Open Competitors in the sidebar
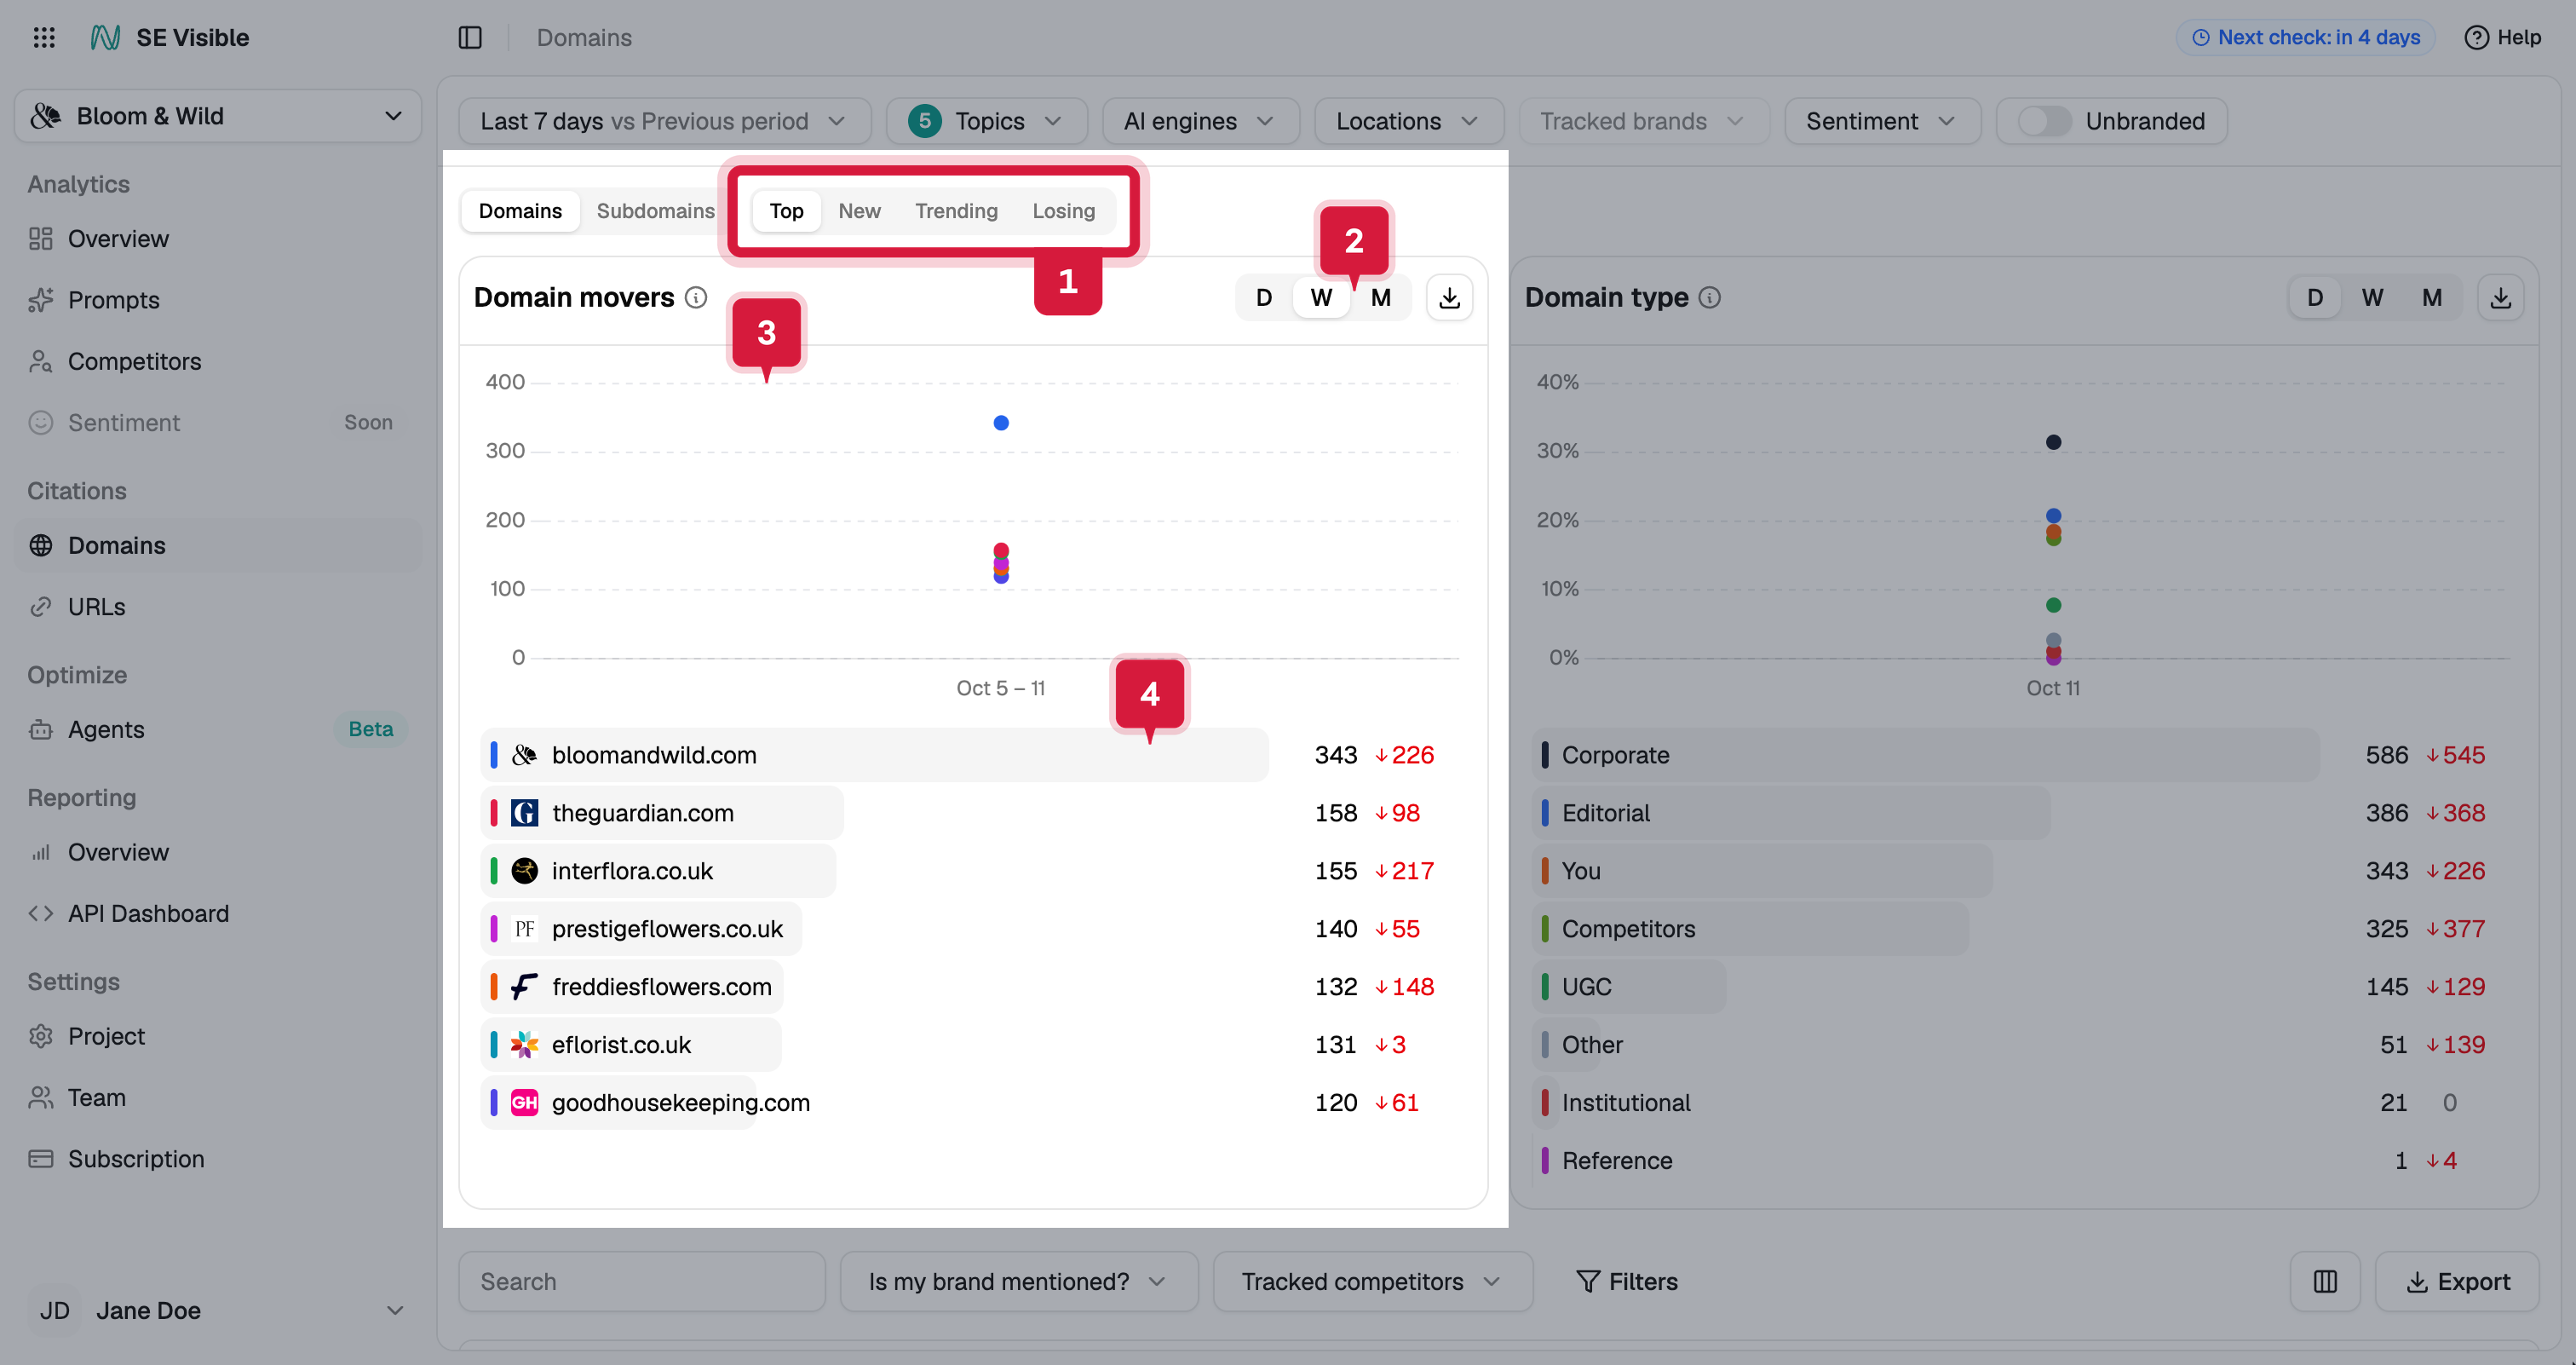The height and width of the screenshot is (1365, 2576). pyautogui.click(x=218, y=361)
